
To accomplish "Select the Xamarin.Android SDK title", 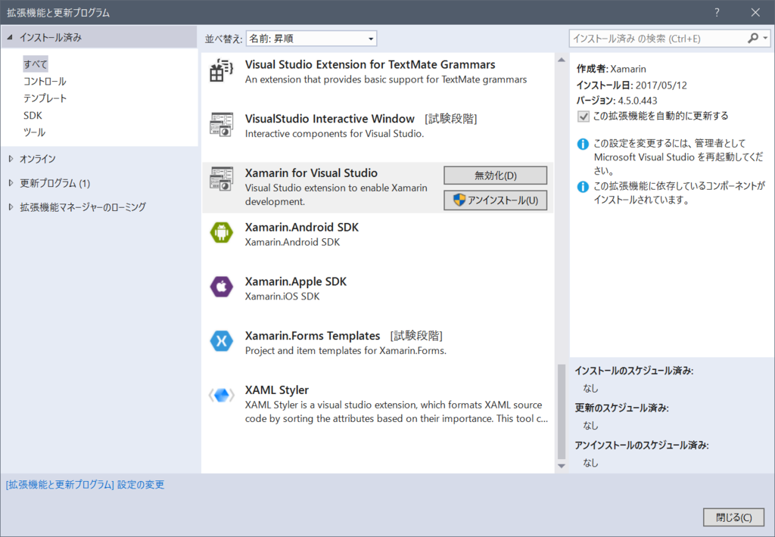I will (301, 227).
